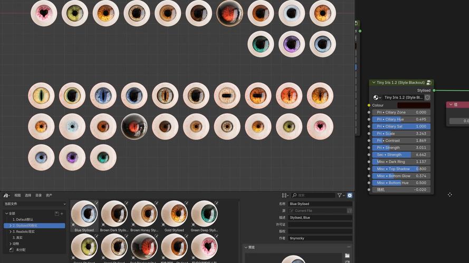Viewport: 469px width, 263px height.
Task: Open the 目录 menu in asset browser
Action: 39,195
